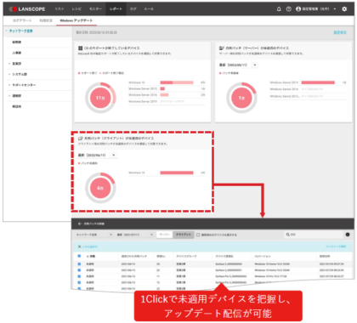Screen dimensions: 357x323
Task: Open the レシピ menu in the top navigation
Action: (x=76, y=9)
